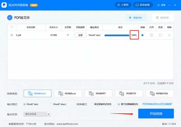Screen dimensions: 181x127
Task: Click the 版本: 1.1.8.4 version text
Action: (169, 124)
